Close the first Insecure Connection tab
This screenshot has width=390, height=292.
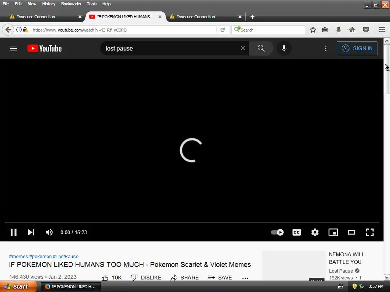[80, 17]
